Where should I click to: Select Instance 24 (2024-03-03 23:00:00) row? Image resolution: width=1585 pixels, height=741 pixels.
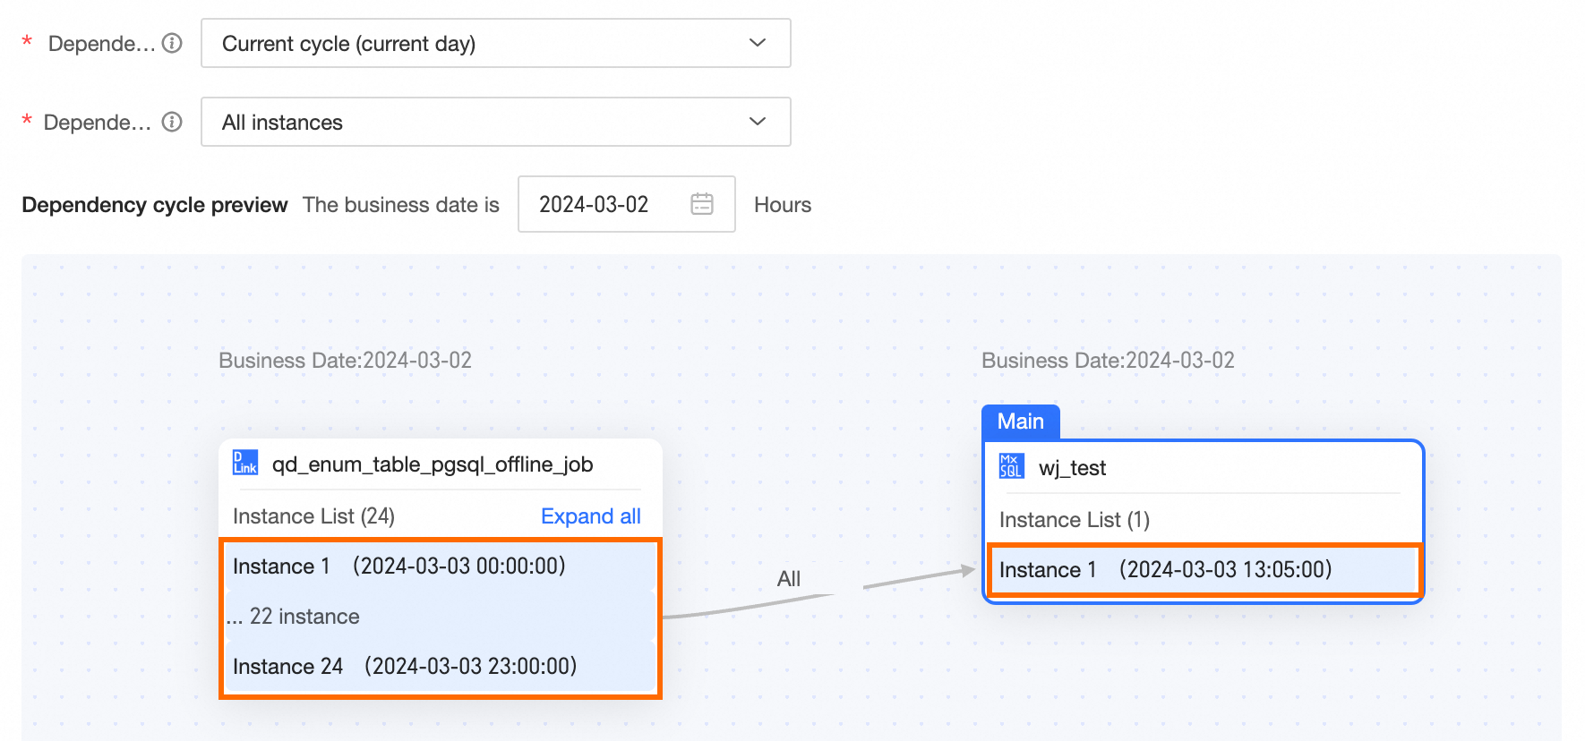(x=440, y=666)
